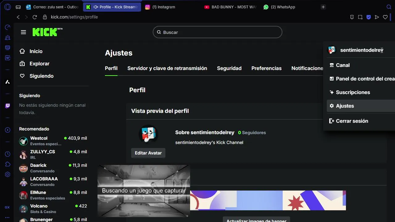This screenshot has height=222, width=395.
Task: Open the ad blocker shield icon
Action: click(x=368, y=17)
